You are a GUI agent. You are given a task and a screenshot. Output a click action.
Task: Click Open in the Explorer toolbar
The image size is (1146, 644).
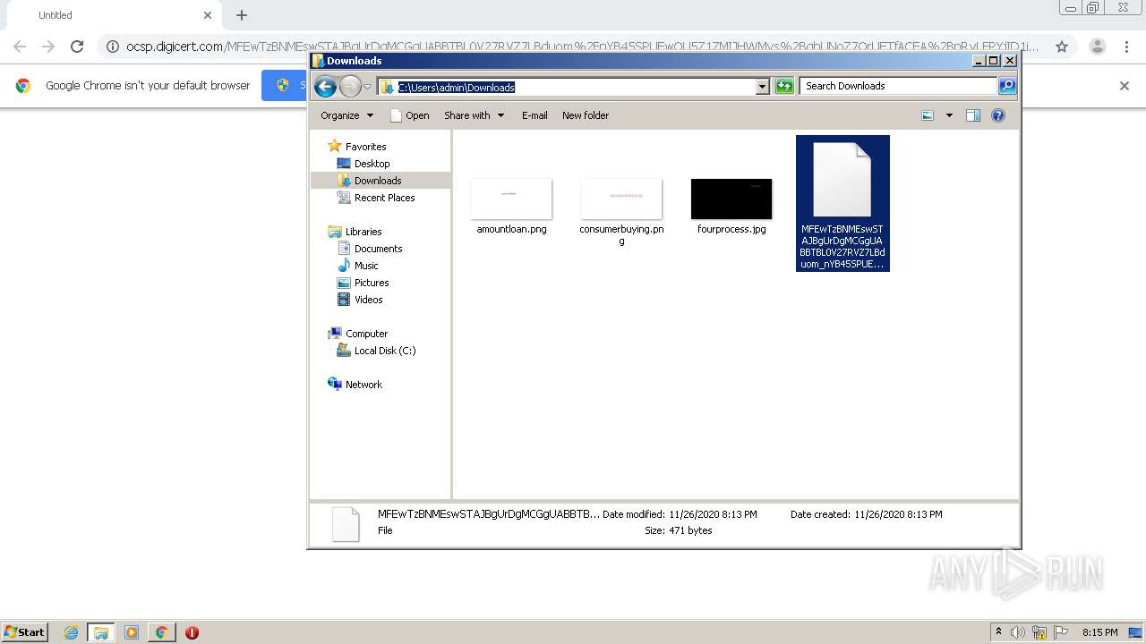click(410, 115)
